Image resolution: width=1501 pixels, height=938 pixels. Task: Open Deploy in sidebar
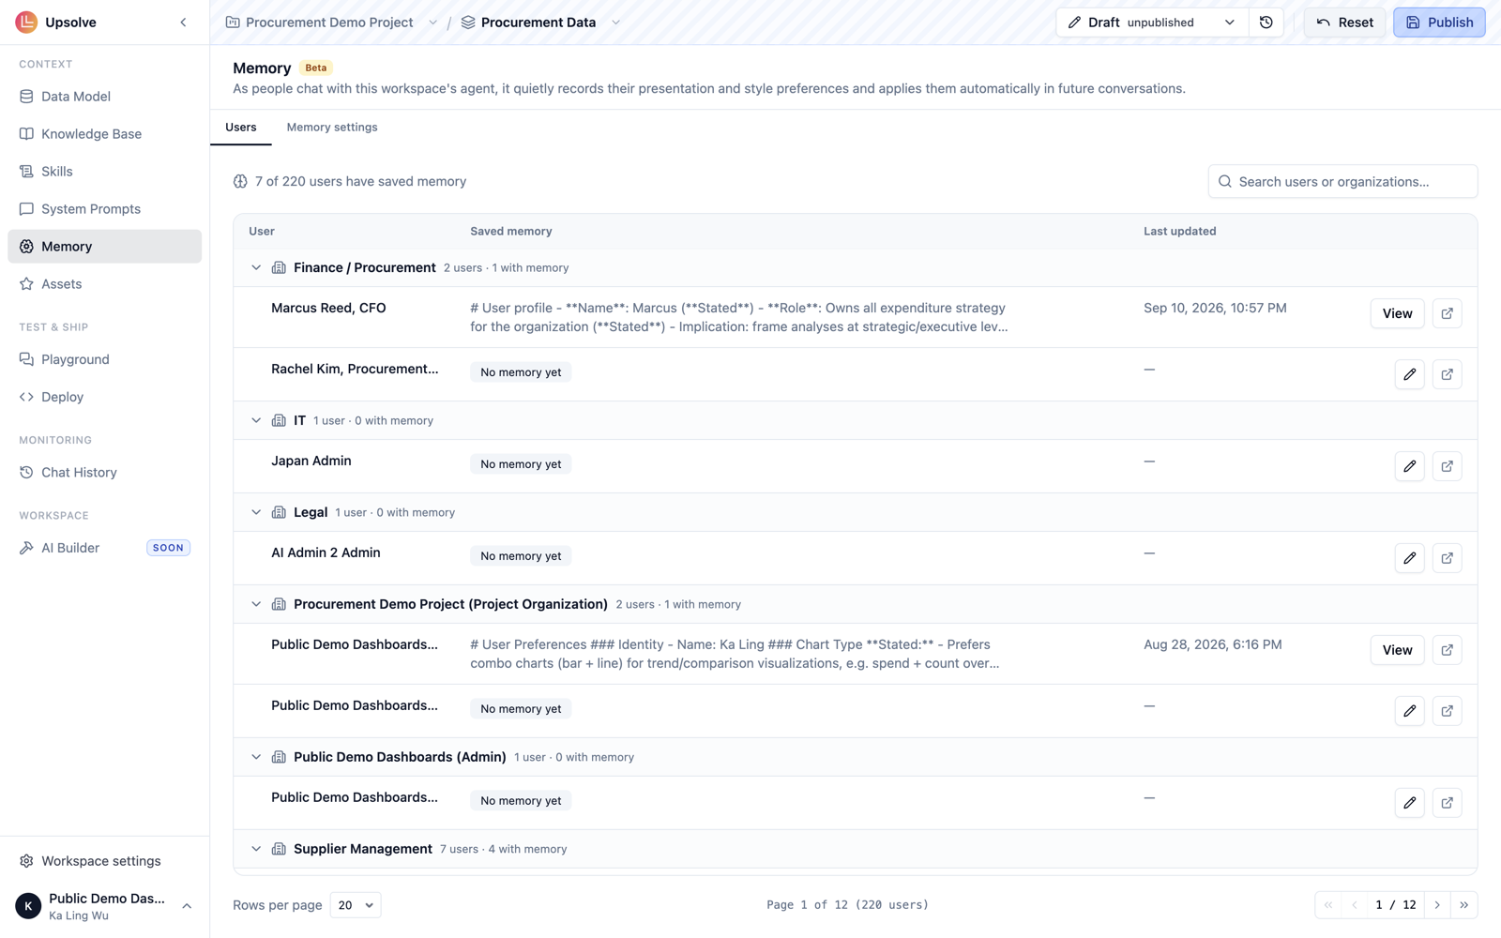coord(104,397)
